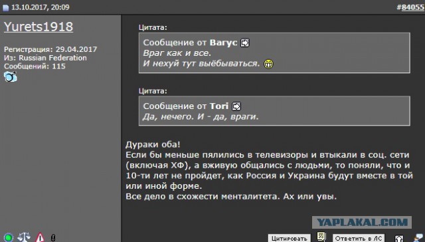The image size is (425, 242).
Task: Click the reply line Дураки оба!
Action: [x=153, y=144]
